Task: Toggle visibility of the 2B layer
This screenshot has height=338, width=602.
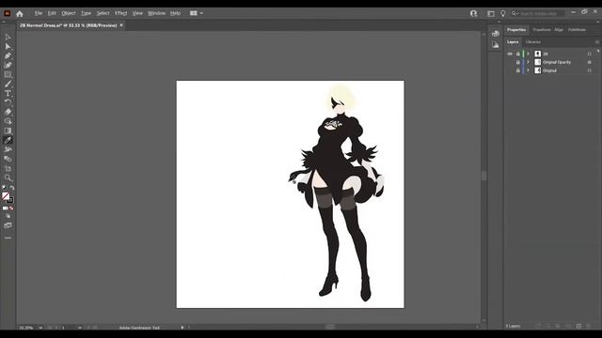Action: click(x=510, y=54)
